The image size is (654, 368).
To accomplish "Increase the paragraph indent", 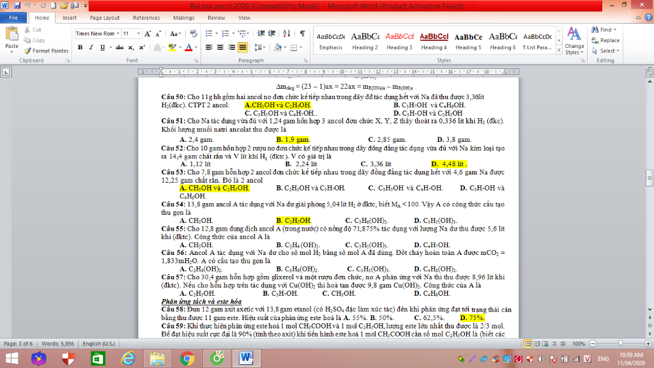I will 271,34.
